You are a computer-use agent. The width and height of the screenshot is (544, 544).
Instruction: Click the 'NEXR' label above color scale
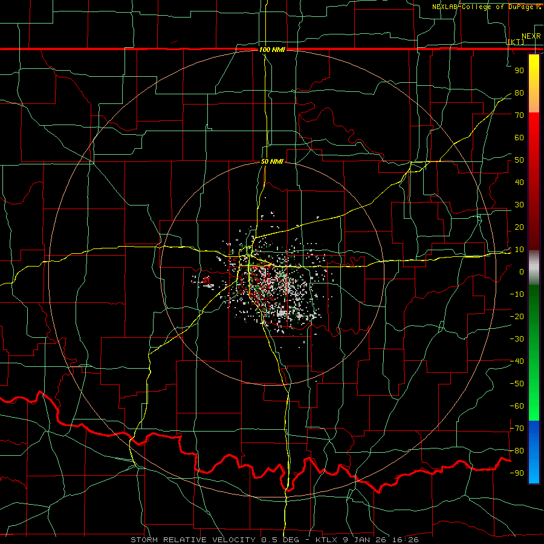click(x=531, y=36)
